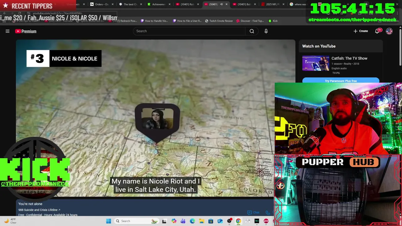Image resolution: width=402 pixels, height=226 pixels.
Task: Open the black waveform app in taskbar
Action: pyautogui.click(x=257, y=221)
